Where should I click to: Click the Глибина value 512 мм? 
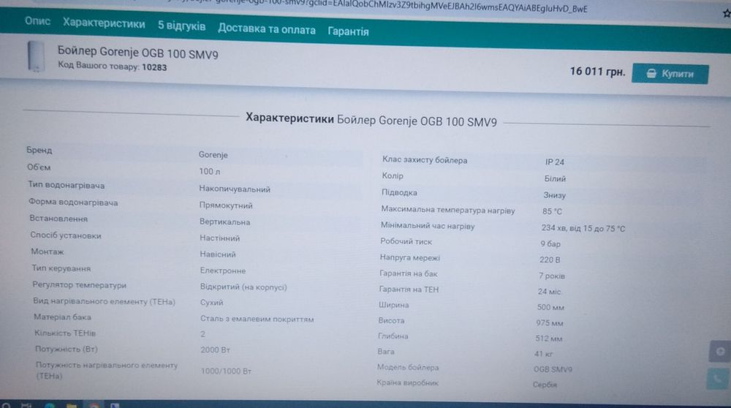pyautogui.click(x=549, y=339)
